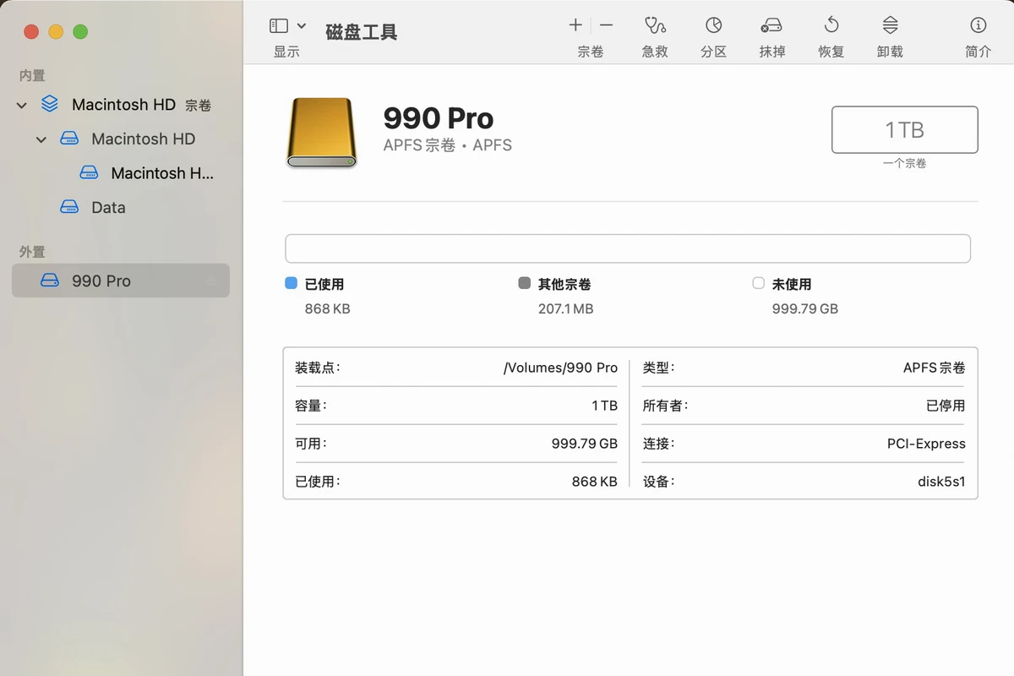This screenshot has height=676, width=1014.
Task: Click the large yellow 990 Pro drive image
Action: (x=322, y=132)
